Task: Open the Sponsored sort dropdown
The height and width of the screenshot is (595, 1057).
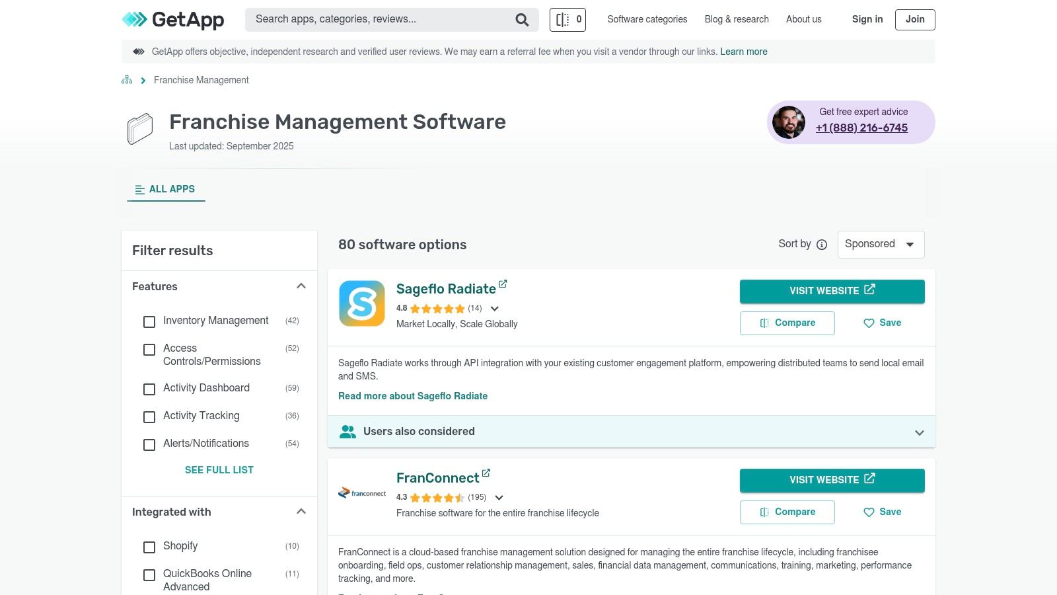Action: point(881,244)
